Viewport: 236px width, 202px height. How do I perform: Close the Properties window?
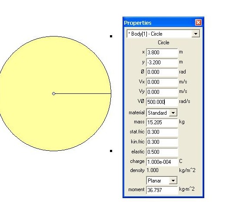tap(198, 23)
